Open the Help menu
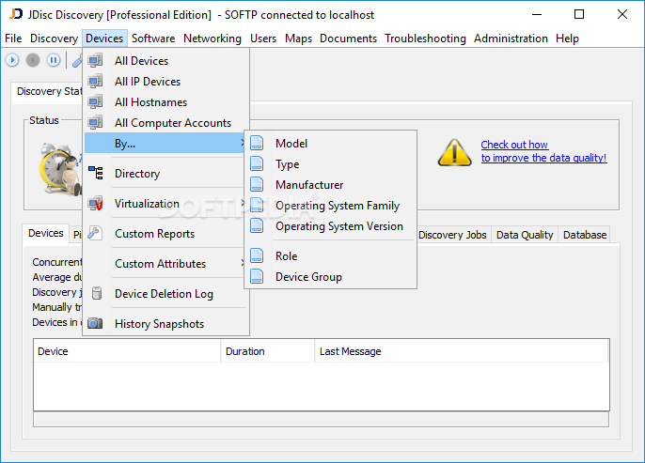 coord(567,39)
